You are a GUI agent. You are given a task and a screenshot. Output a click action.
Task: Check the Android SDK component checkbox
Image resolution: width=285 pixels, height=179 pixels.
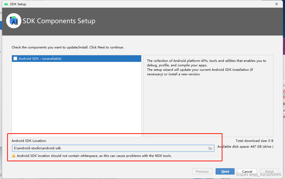pos(16,58)
